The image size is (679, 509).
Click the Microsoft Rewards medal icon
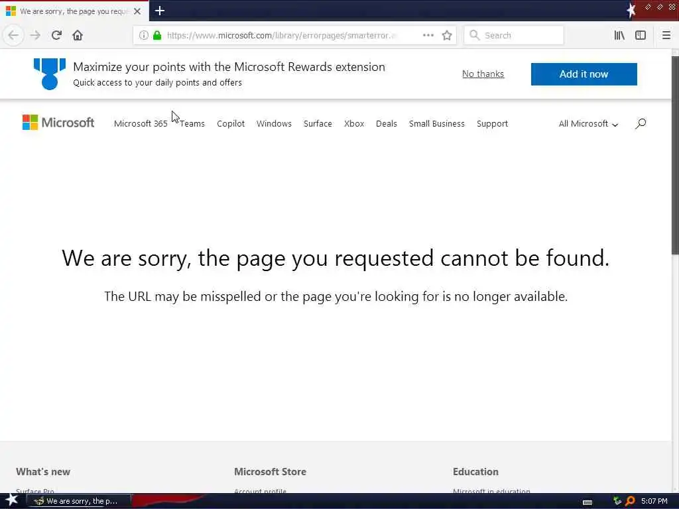[x=49, y=74]
